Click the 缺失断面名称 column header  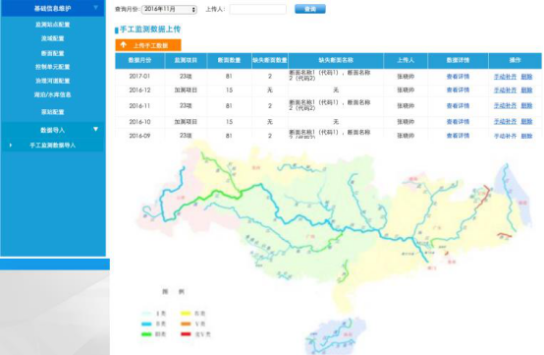point(336,60)
